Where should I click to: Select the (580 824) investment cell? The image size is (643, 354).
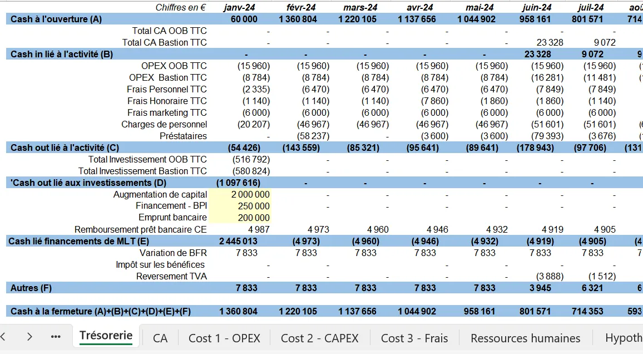click(x=251, y=171)
